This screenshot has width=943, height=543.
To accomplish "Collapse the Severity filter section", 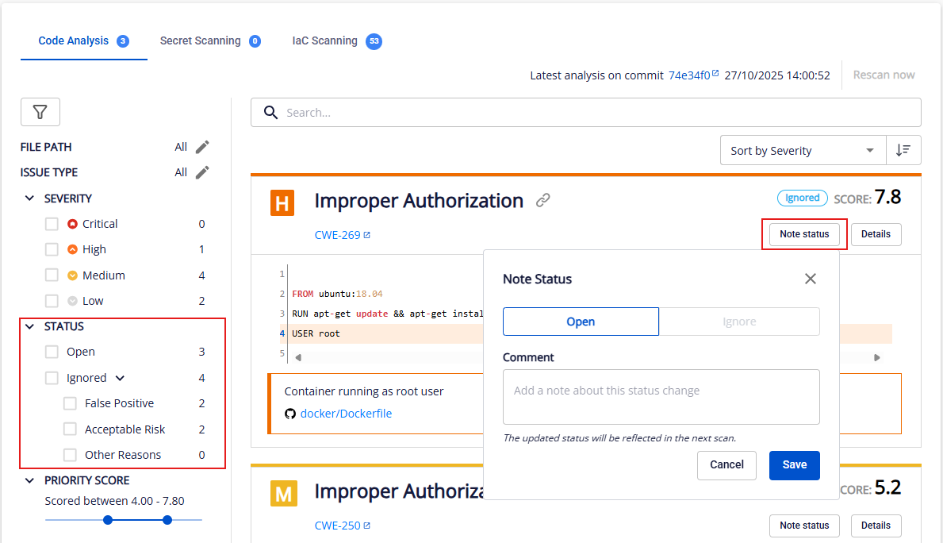I will (x=30, y=198).
